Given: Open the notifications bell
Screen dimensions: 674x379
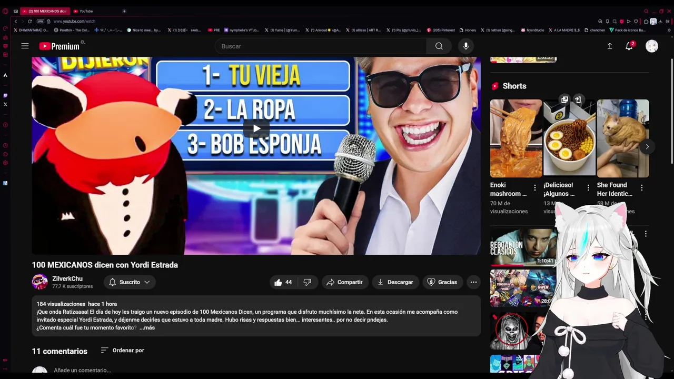Looking at the screenshot, I should pos(629,46).
